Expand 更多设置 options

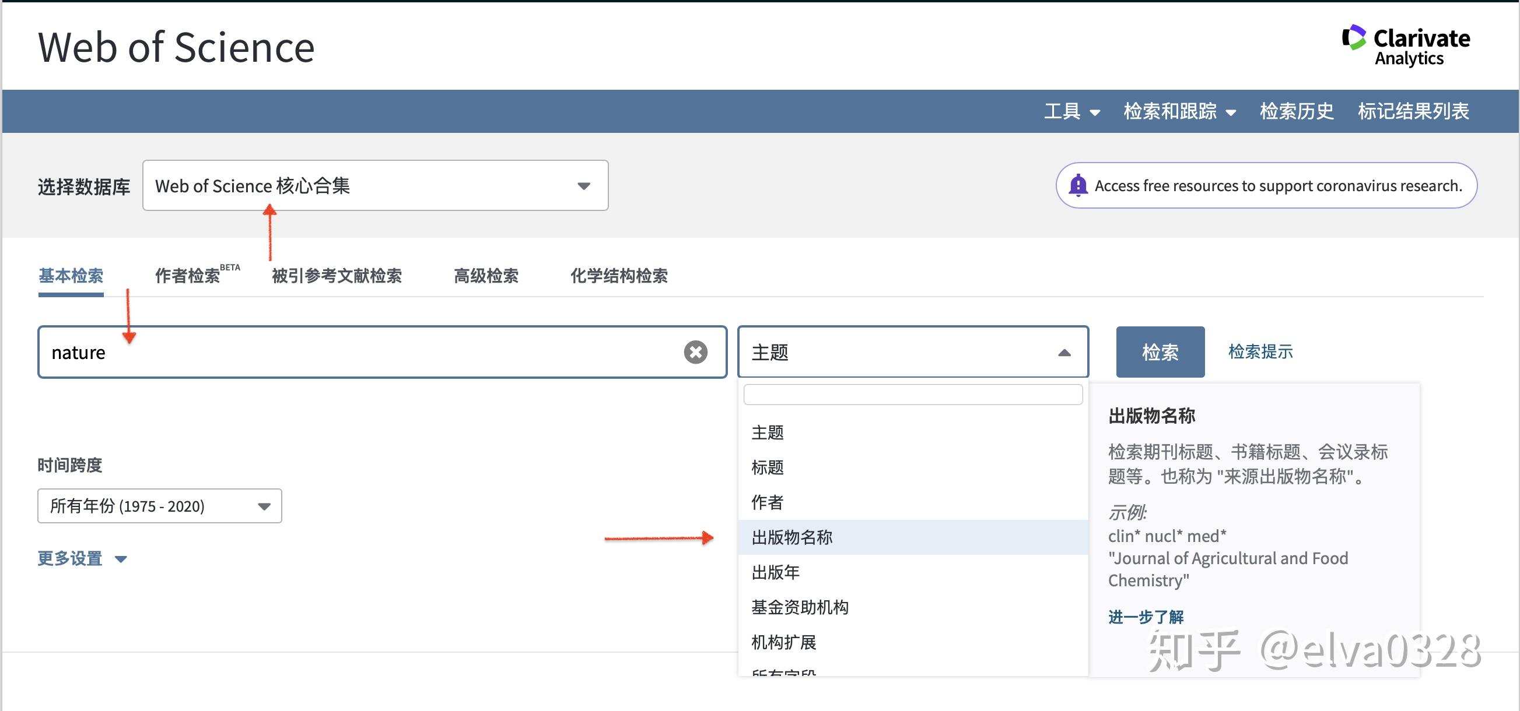point(82,558)
